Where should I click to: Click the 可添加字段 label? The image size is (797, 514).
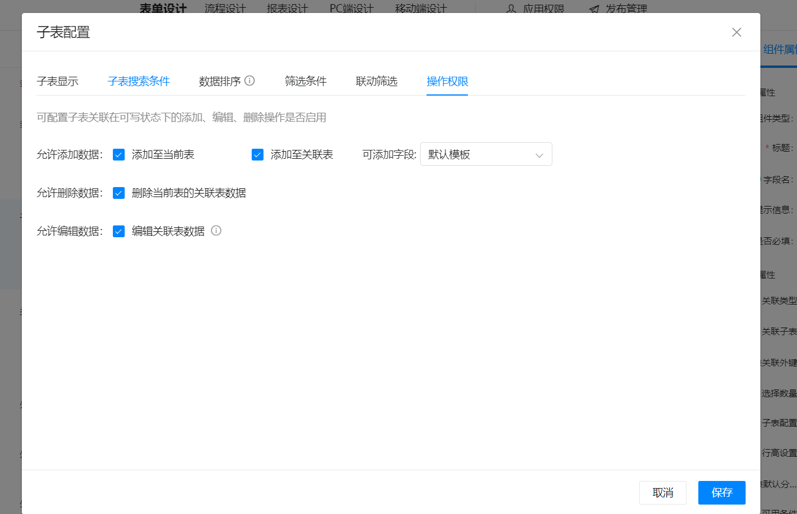pos(389,155)
